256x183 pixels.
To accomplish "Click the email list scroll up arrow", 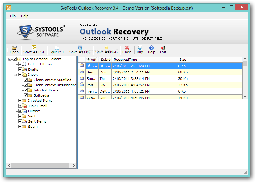I will (x=245, y=59).
